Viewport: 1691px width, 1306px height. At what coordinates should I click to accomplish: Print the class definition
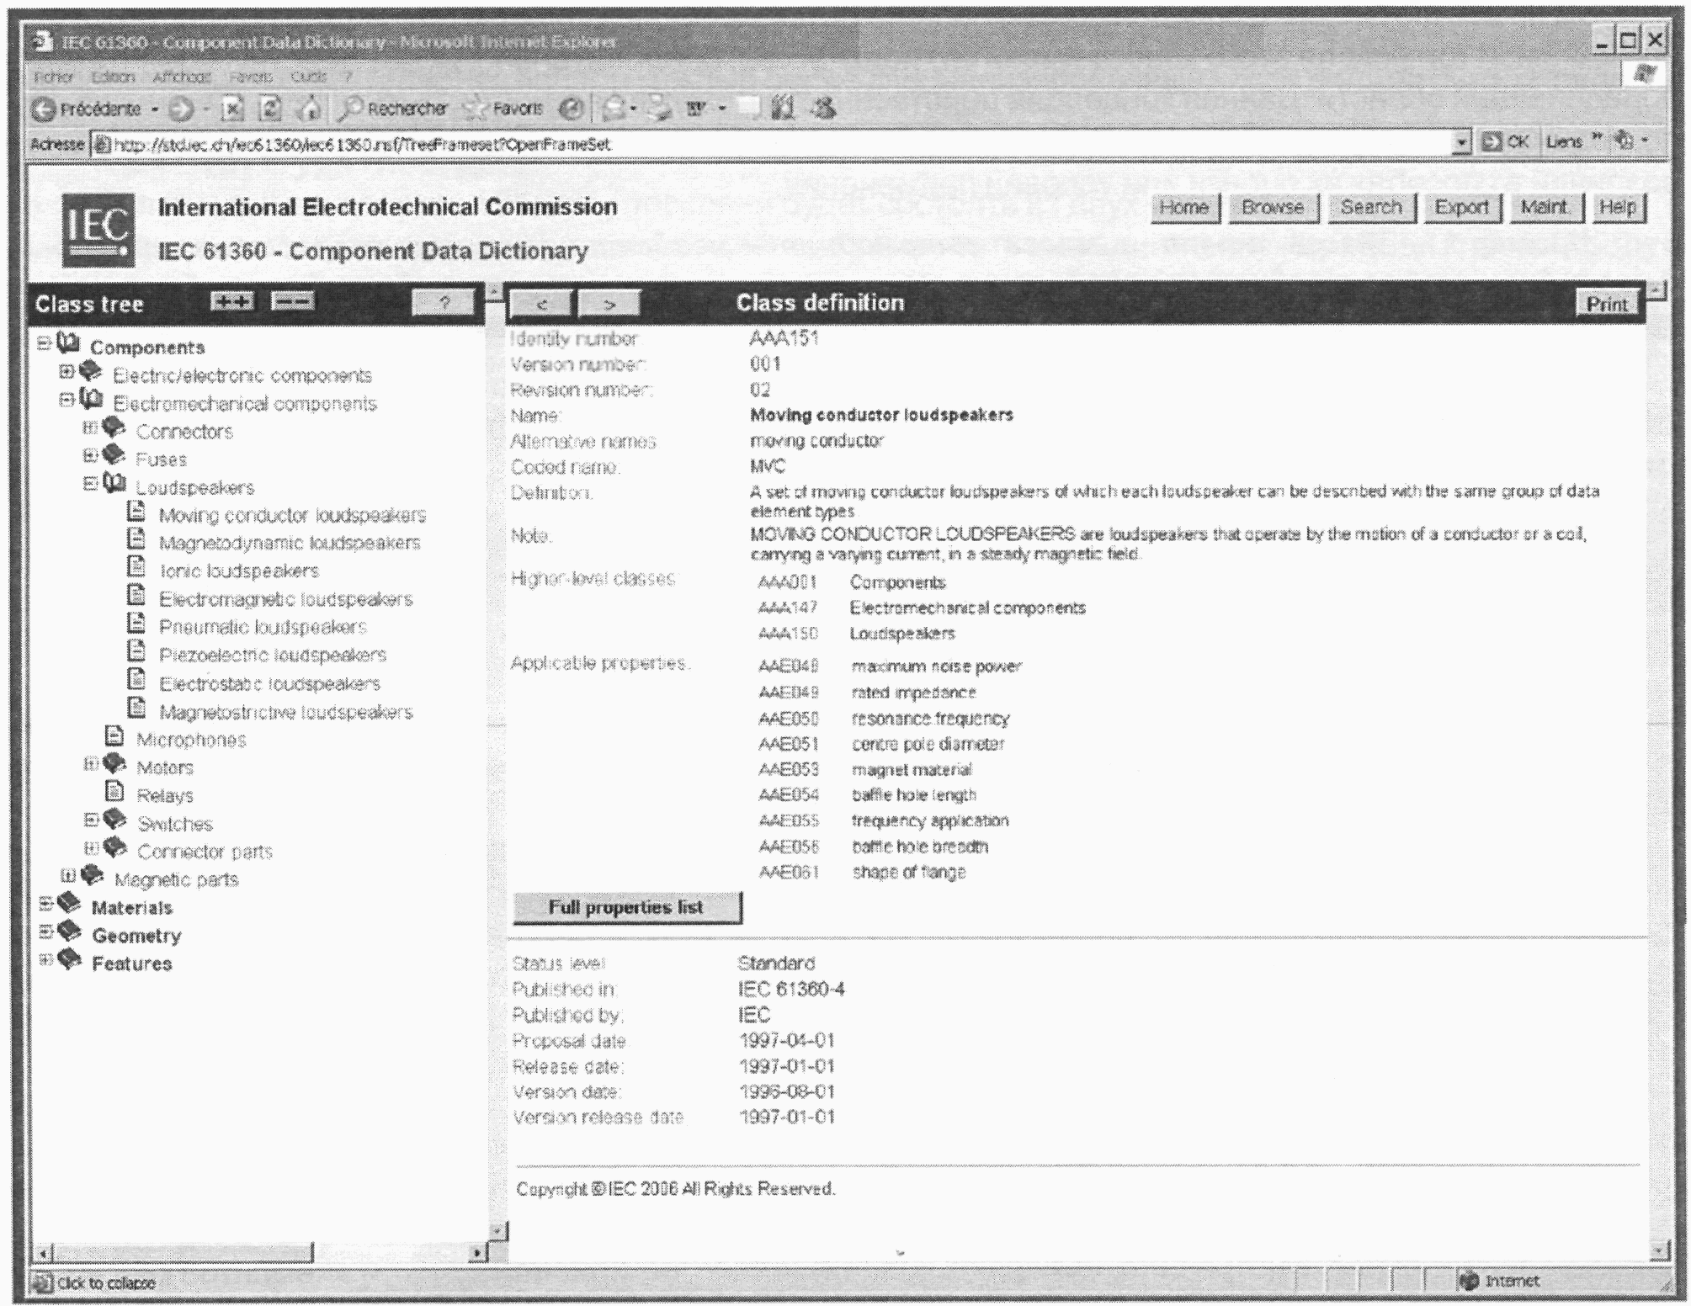click(1608, 304)
